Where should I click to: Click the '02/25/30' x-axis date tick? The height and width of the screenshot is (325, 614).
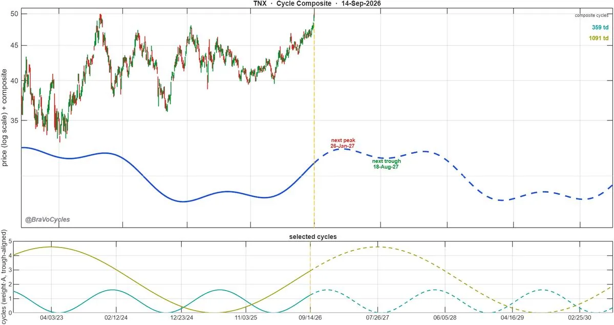580,317
